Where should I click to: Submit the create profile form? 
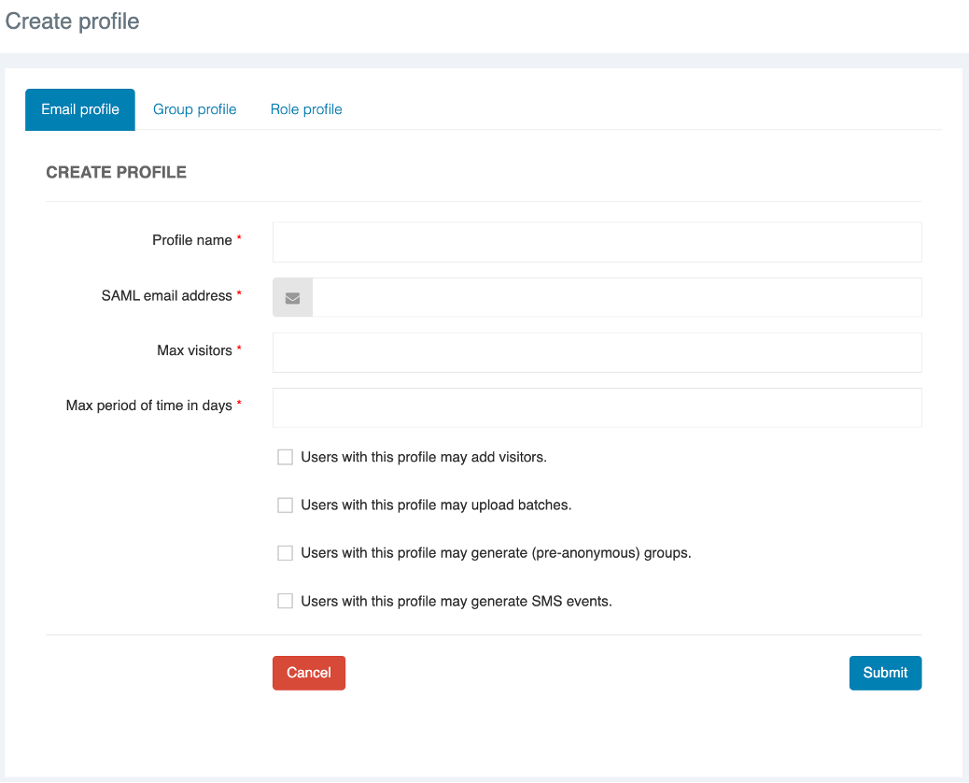885,673
